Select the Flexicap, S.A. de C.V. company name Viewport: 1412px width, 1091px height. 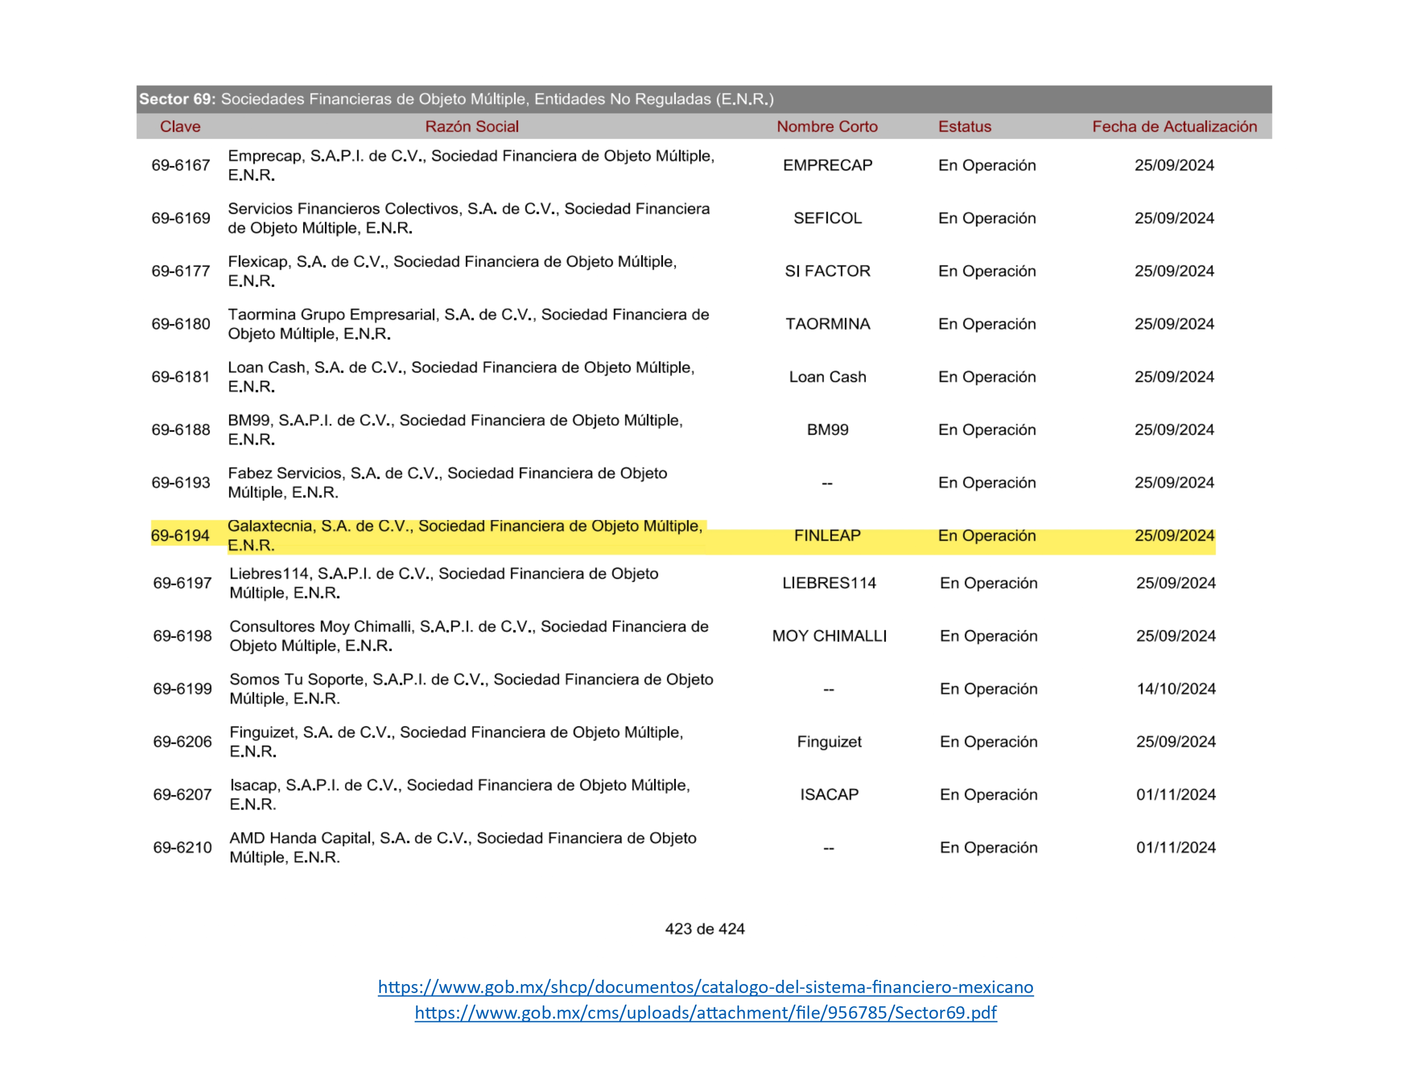tap(453, 271)
